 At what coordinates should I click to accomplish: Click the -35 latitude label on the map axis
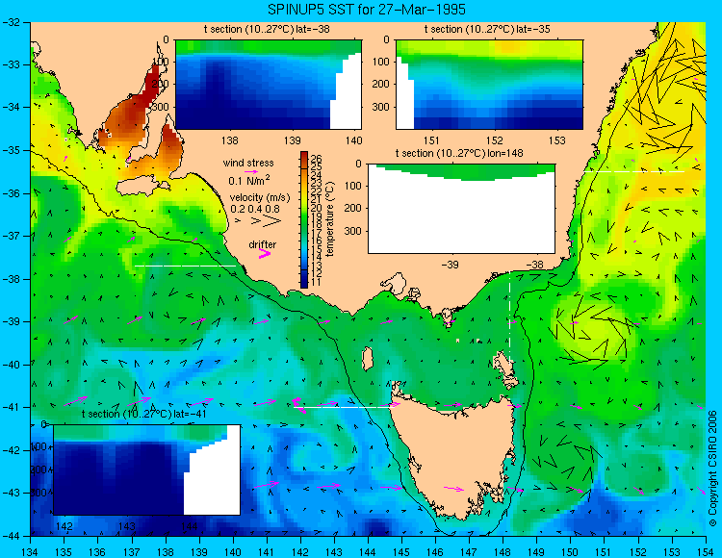point(11,150)
